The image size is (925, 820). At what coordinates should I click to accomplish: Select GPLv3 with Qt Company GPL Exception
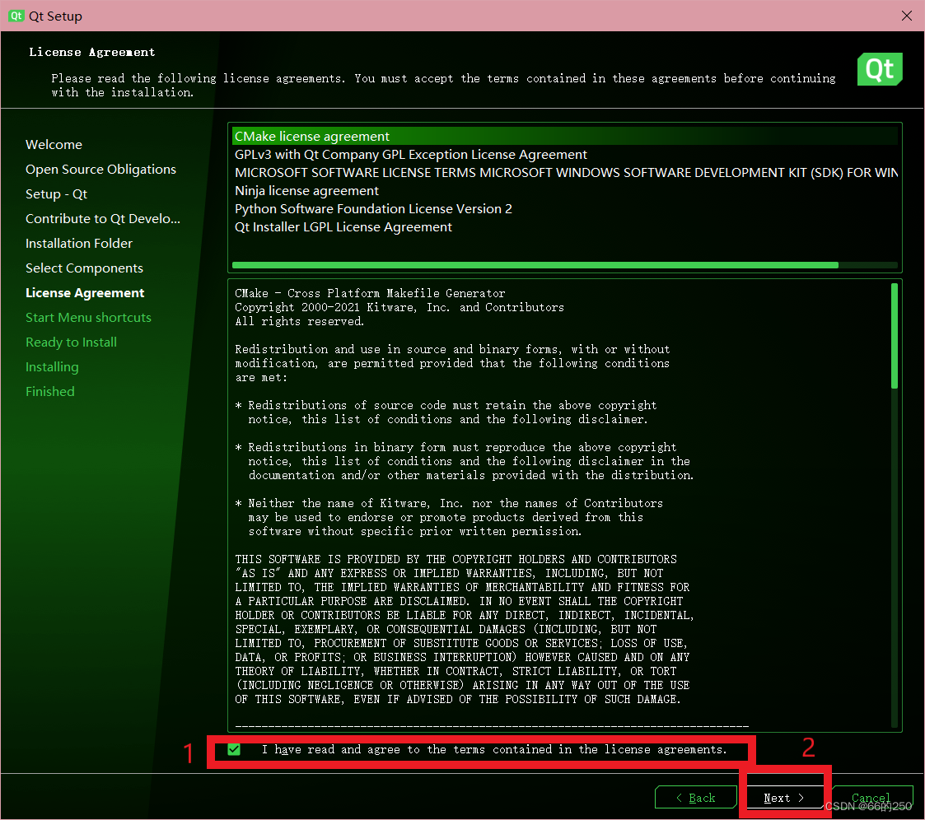point(565,155)
